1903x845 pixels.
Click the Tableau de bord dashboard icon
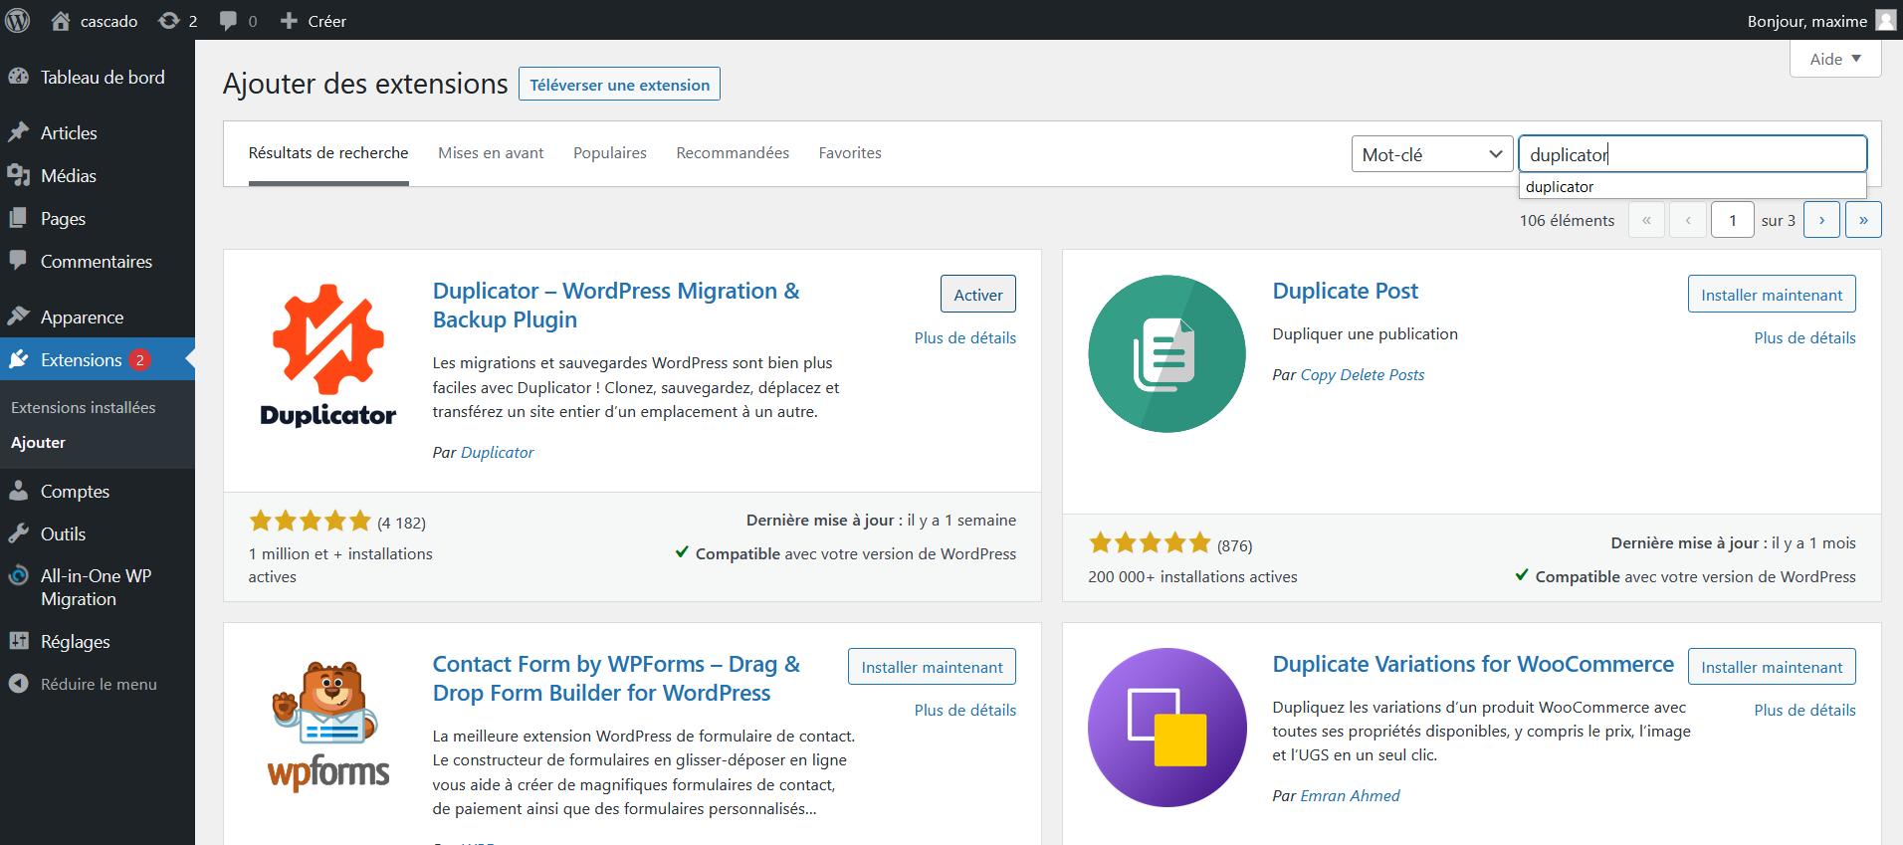click(18, 77)
